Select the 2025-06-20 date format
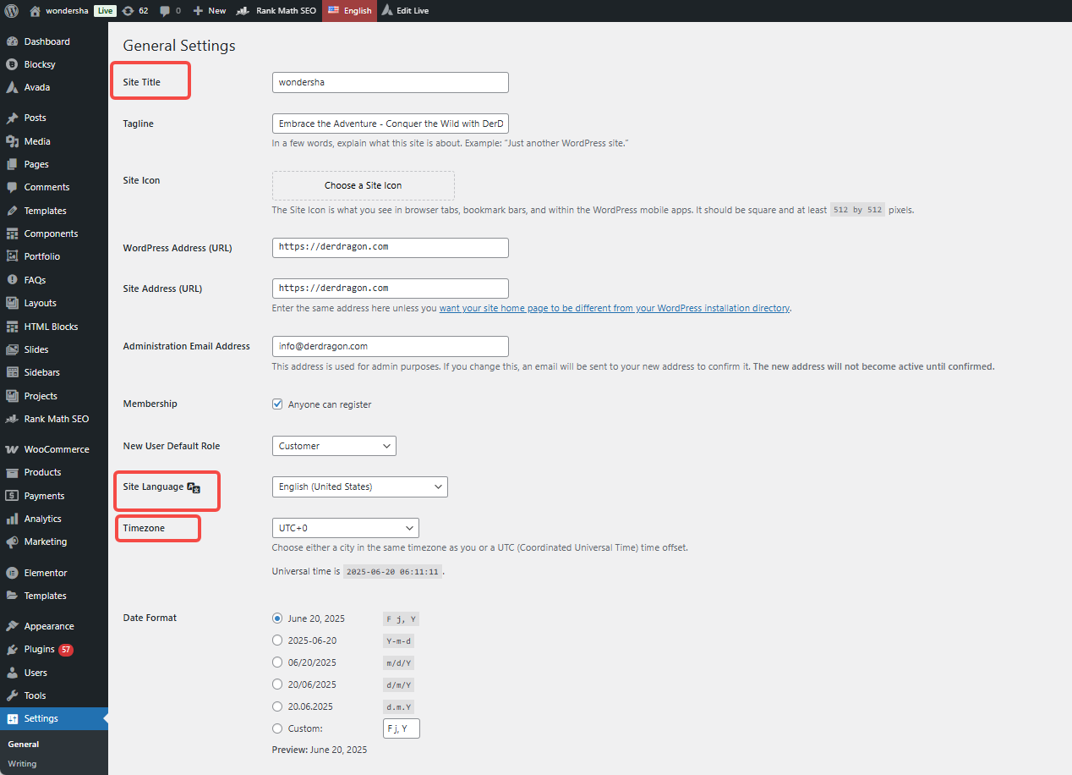 277,640
